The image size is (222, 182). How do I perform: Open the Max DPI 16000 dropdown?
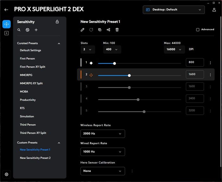tap(174, 50)
